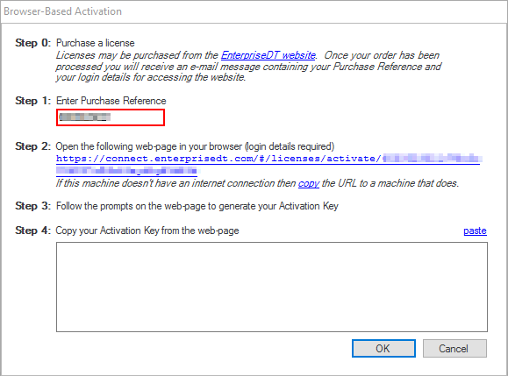
Task: Select the Step 3 label
Action: [x=32, y=206]
